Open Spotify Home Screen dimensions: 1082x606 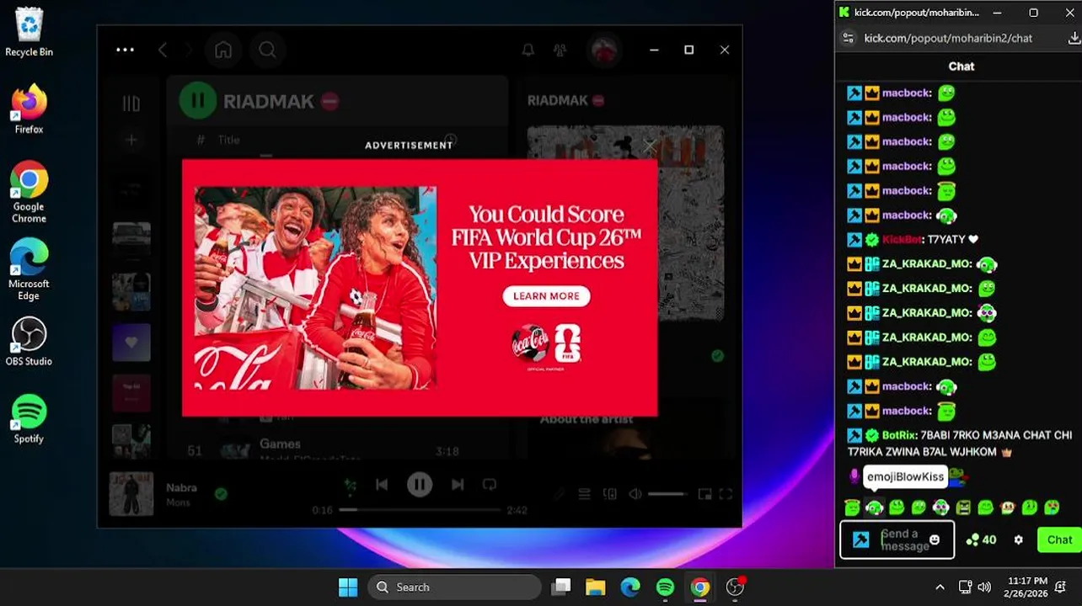(223, 50)
